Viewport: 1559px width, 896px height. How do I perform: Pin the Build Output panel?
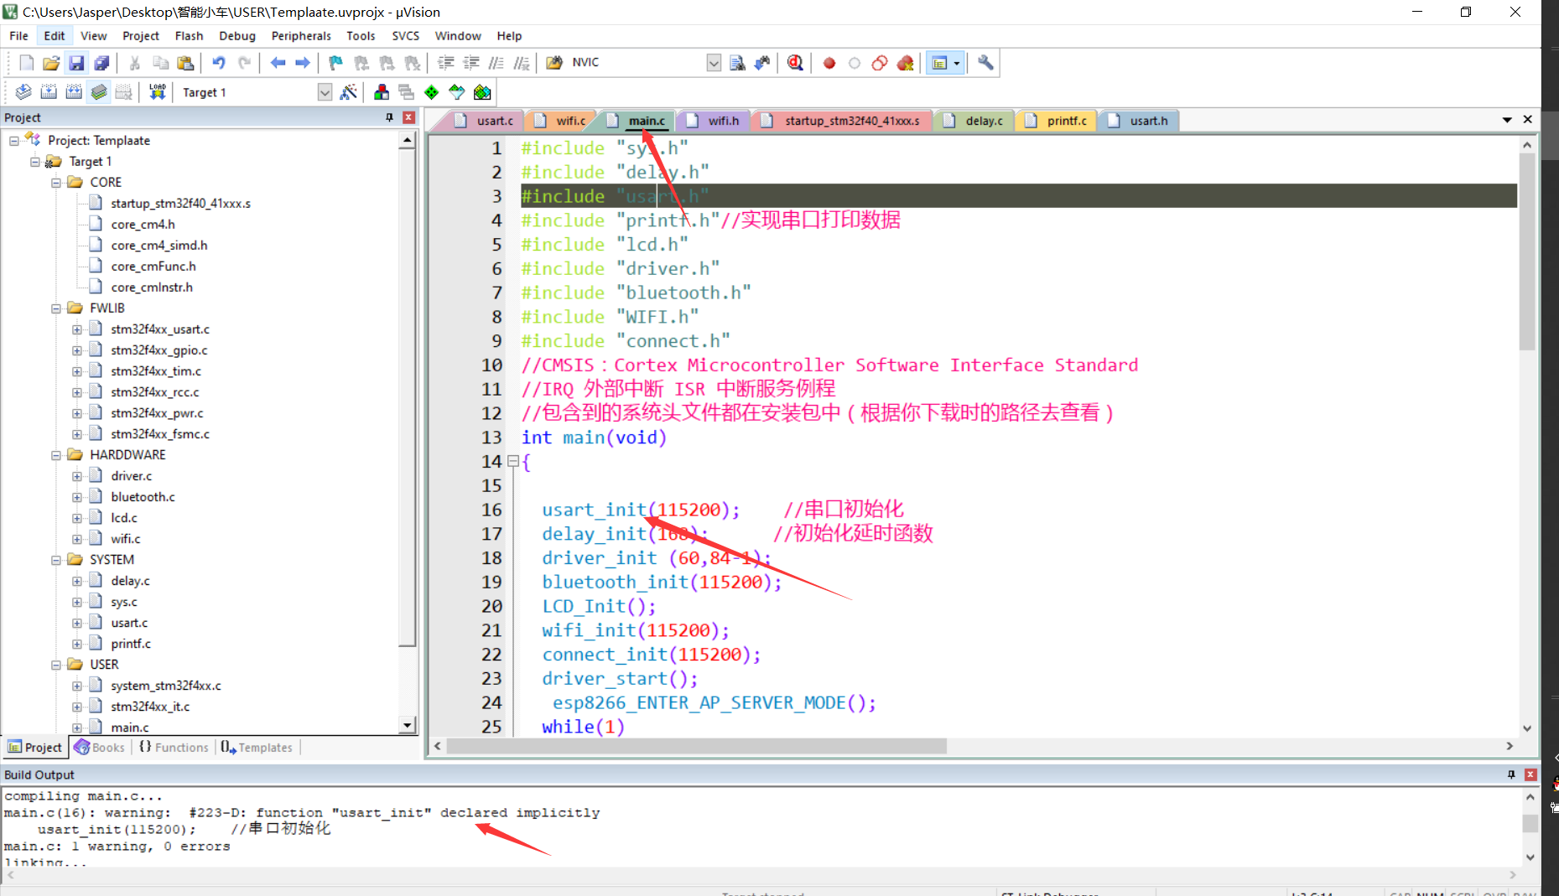click(1511, 774)
